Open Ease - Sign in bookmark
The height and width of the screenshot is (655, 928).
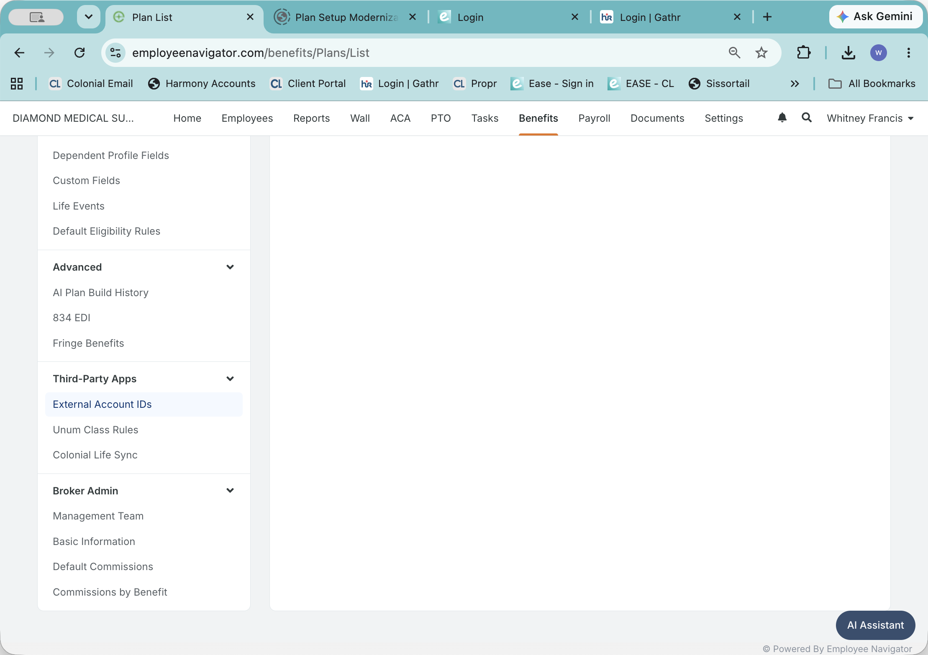(x=552, y=84)
